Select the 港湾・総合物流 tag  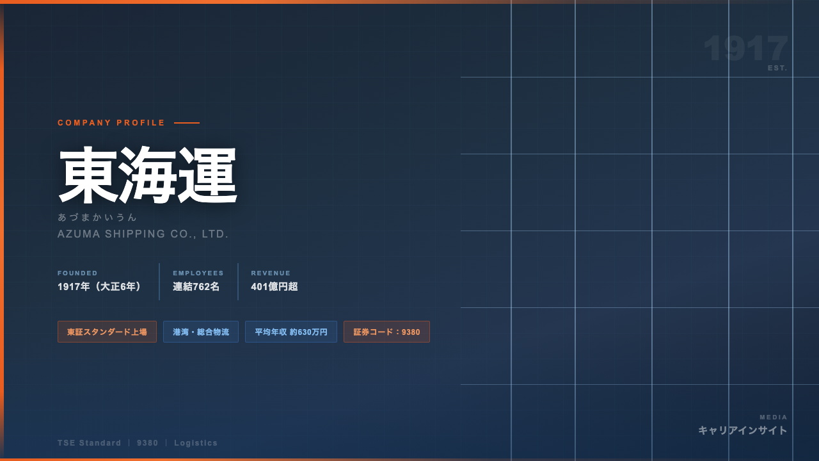click(x=201, y=332)
